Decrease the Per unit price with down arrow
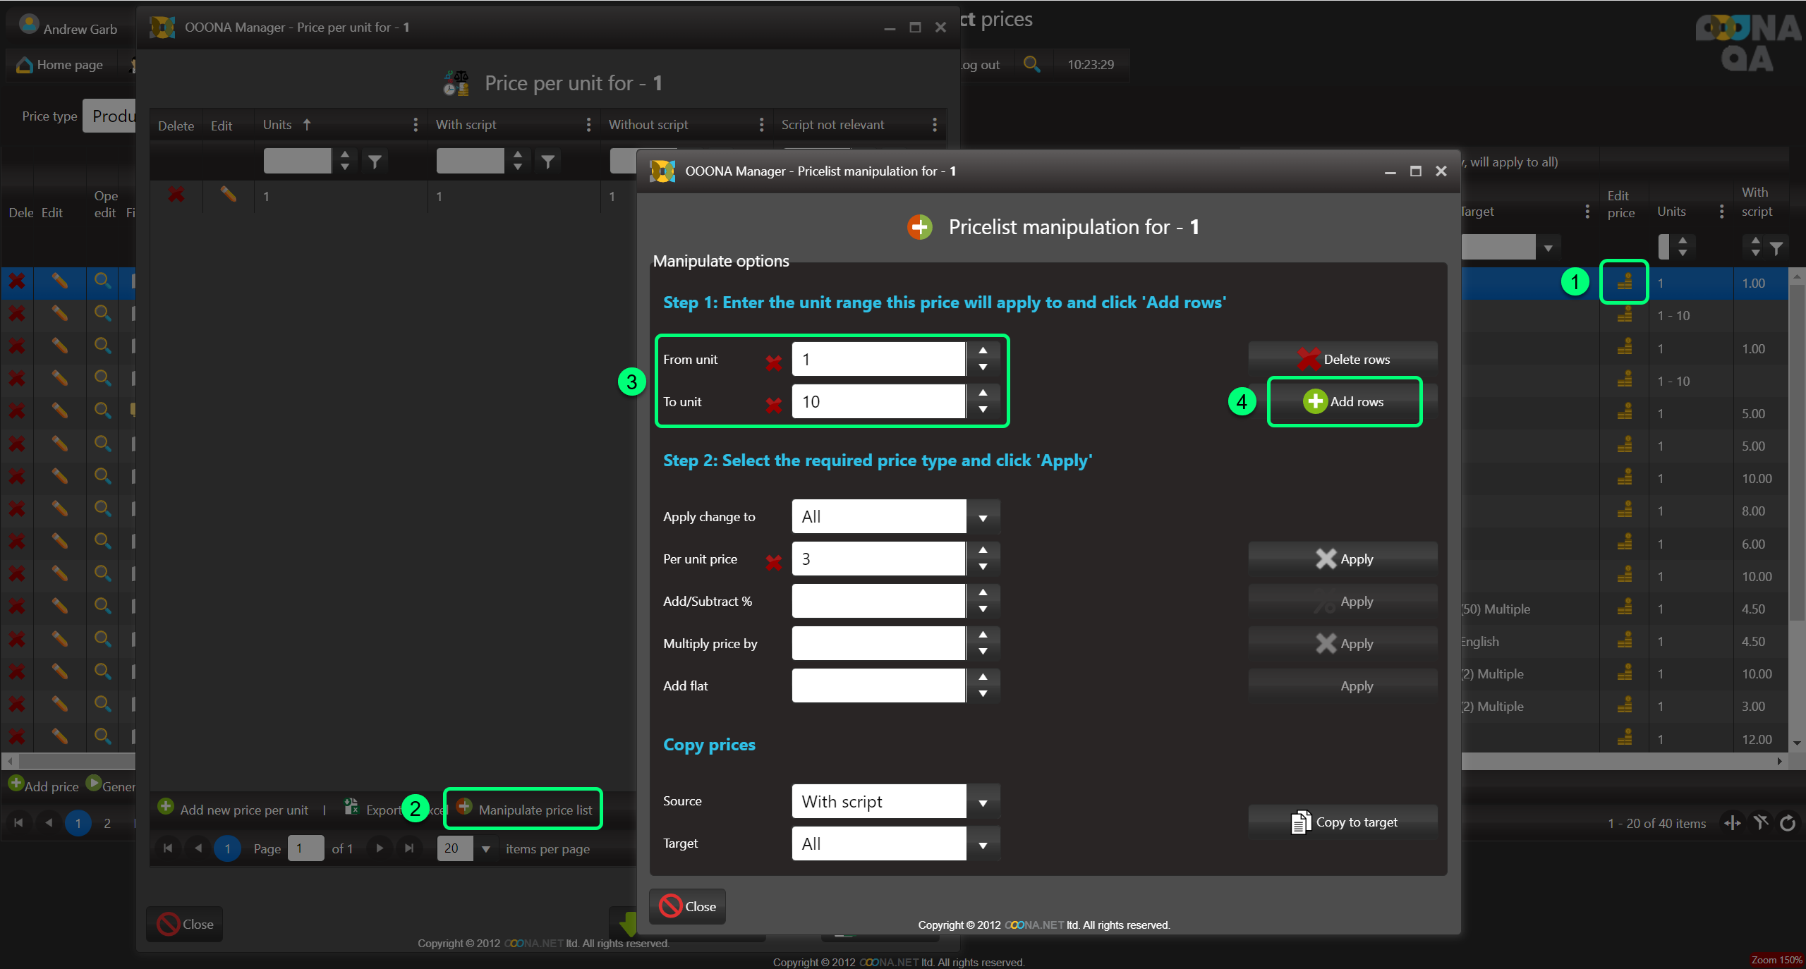This screenshot has height=969, width=1806. [x=983, y=567]
